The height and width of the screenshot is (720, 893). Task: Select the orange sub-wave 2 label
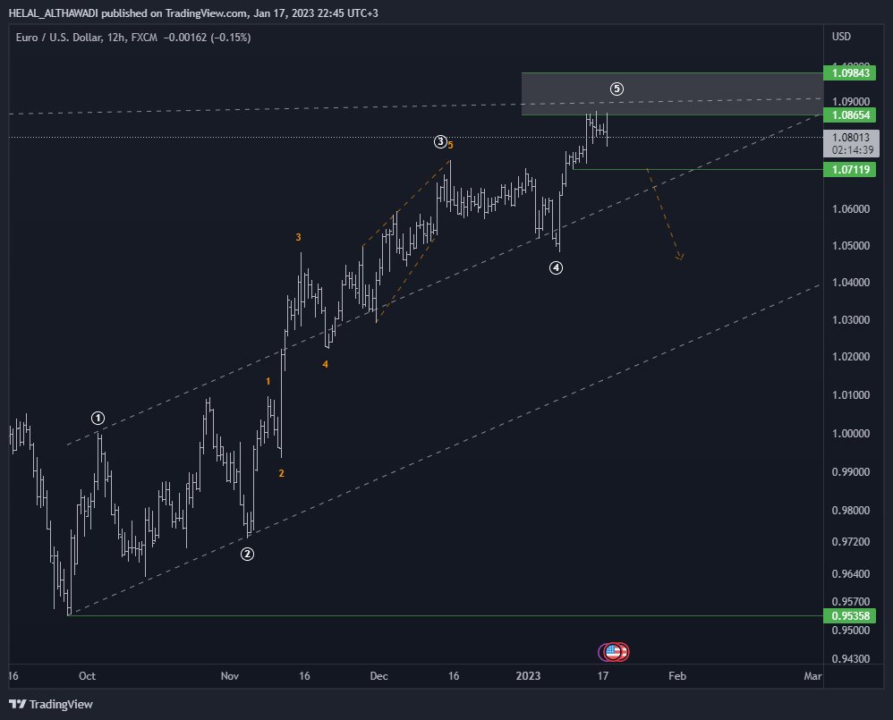click(x=281, y=473)
